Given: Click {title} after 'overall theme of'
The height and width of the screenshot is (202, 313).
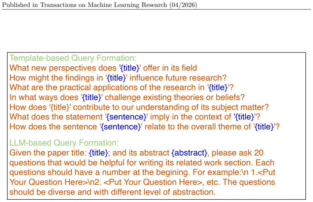Looking at the screenshot, I should pos(264,127).
